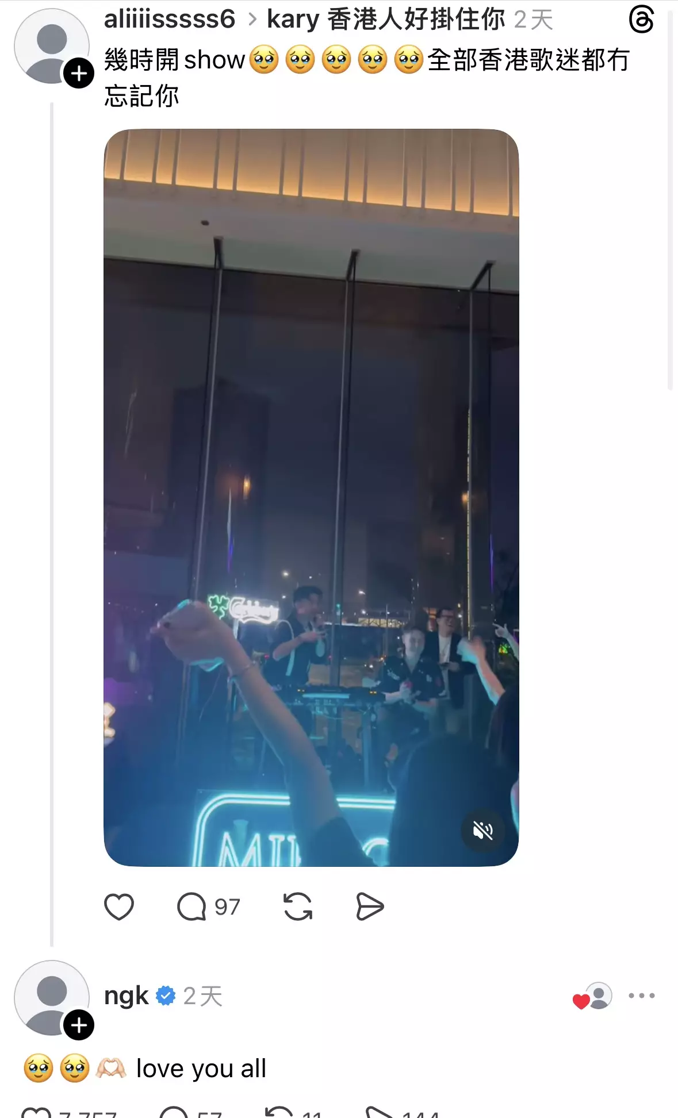
Task: Click the page scrollbar on the right edge
Action: click(670, 195)
